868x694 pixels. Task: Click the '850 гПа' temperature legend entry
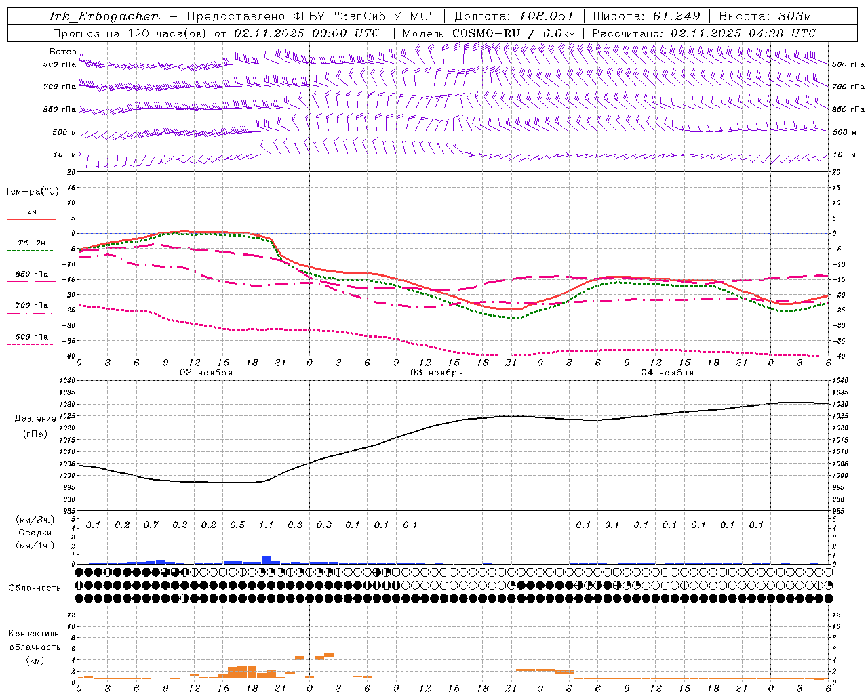point(31,274)
